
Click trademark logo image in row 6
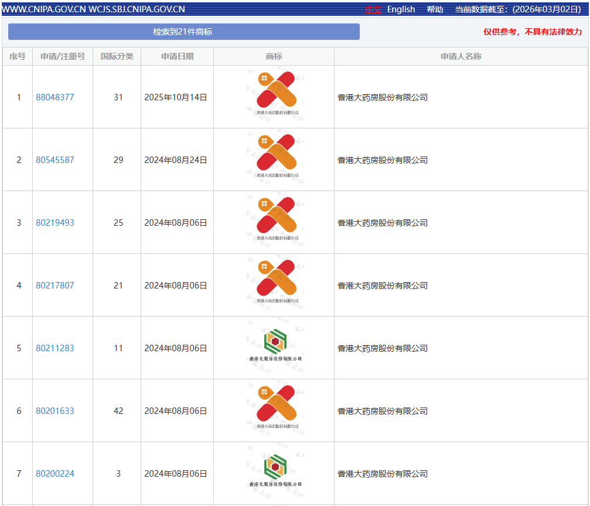point(274,407)
